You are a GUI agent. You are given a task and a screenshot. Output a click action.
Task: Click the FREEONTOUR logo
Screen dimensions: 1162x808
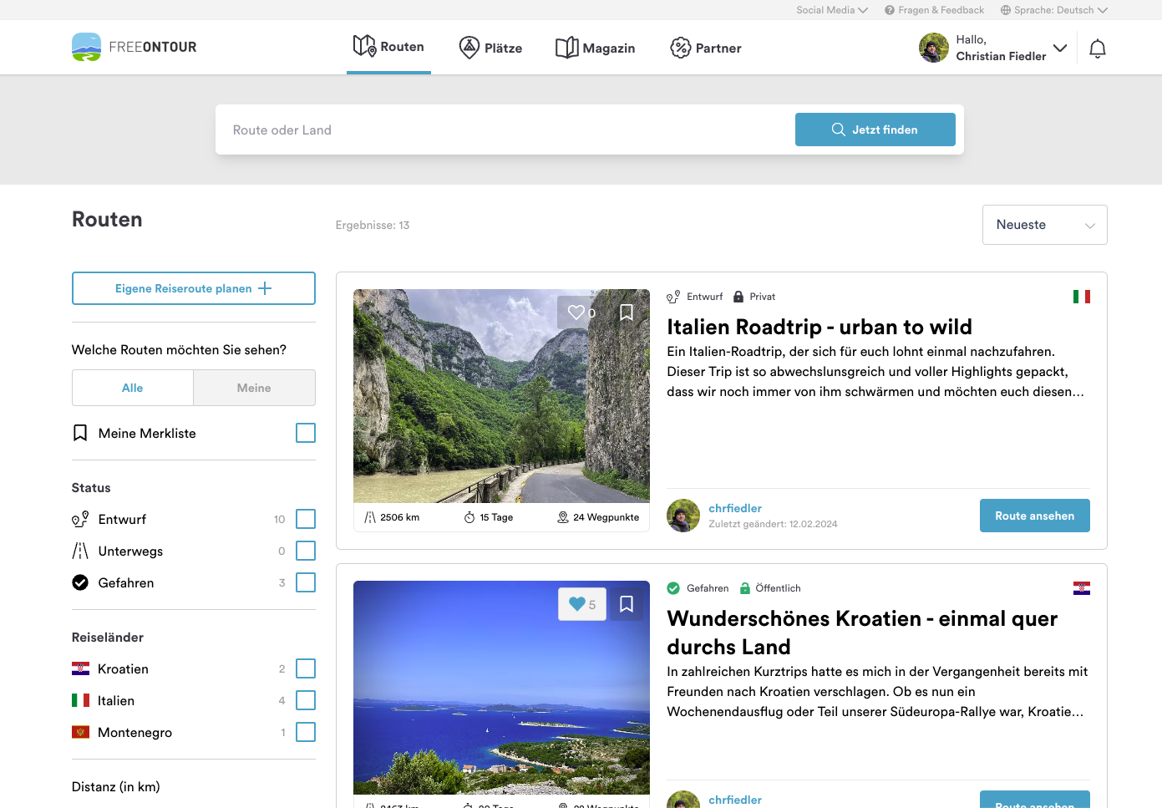point(134,47)
